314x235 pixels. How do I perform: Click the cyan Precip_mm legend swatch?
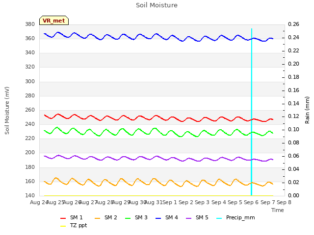pyautogui.click(x=219, y=218)
